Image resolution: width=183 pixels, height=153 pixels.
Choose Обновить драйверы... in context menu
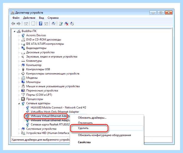pyautogui.click(x=92, y=118)
